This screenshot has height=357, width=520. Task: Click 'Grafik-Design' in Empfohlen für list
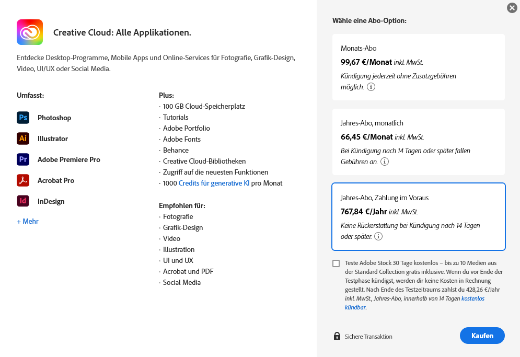183,227
